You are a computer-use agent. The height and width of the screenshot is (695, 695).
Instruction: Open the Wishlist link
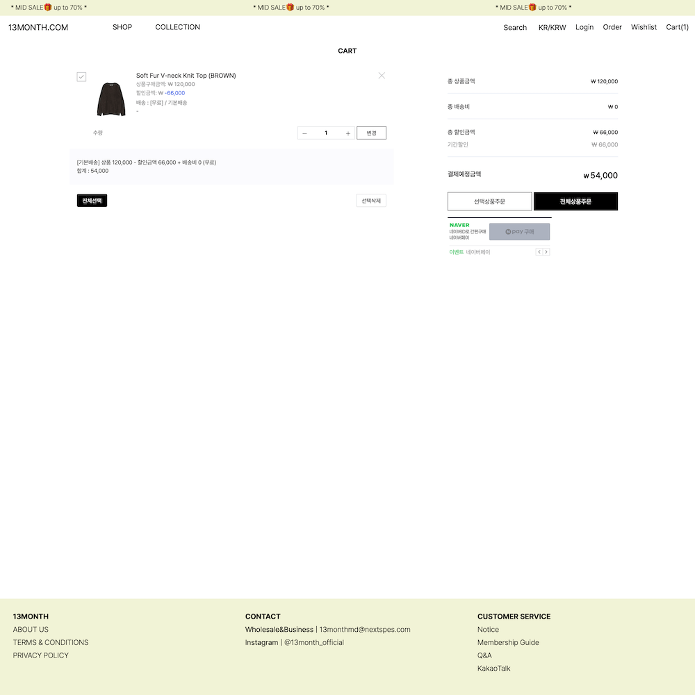click(644, 27)
